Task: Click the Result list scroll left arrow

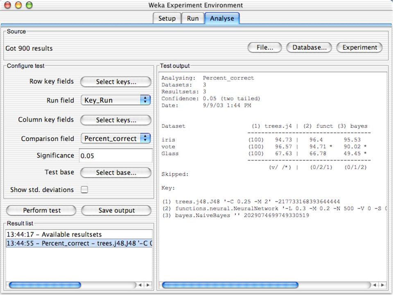Action: coord(140,285)
